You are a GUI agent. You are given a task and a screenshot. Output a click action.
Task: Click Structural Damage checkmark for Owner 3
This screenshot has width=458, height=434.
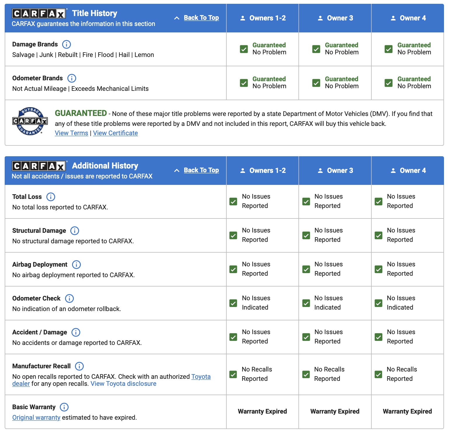(306, 235)
